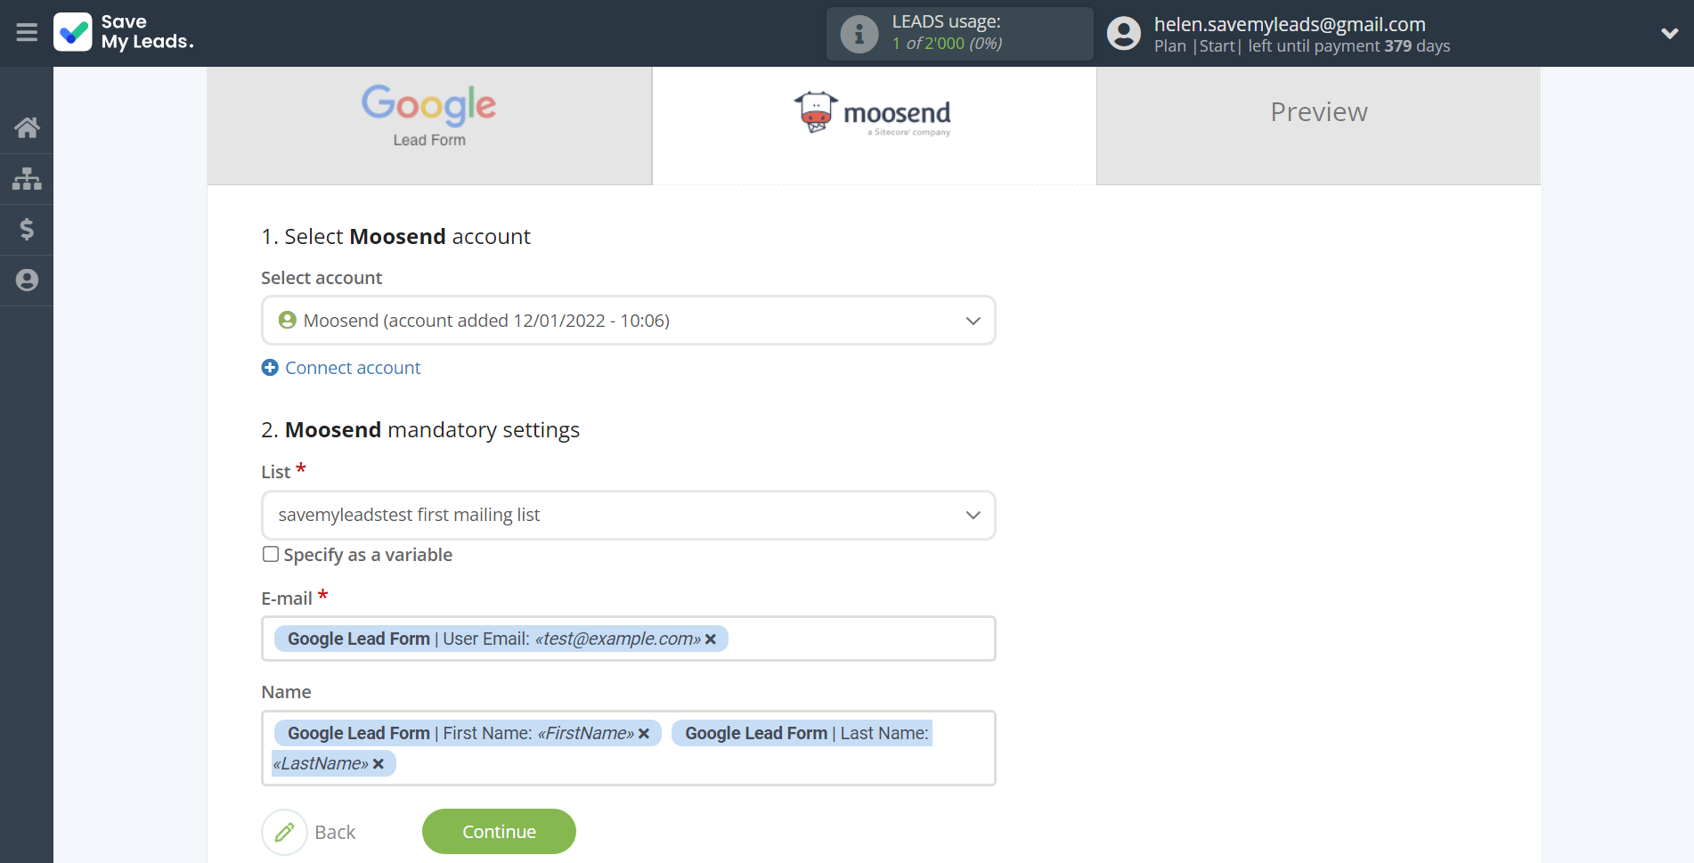The width and height of the screenshot is (1694, 863).
Task: Click the helen.savemyleads@gmail.com account email
Action: pyautogui.click(x=1290, y=24)
